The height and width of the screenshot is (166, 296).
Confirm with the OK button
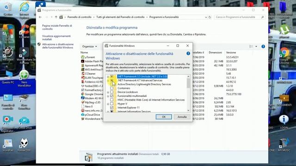164,117
